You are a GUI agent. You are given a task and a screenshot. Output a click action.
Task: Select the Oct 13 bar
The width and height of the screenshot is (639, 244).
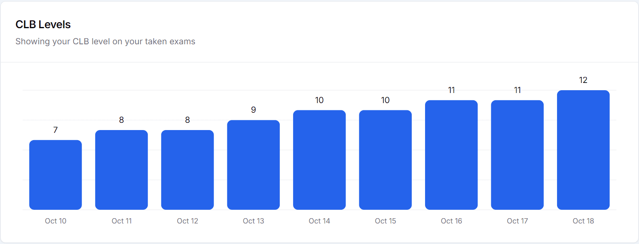click(x=254, y=165)
